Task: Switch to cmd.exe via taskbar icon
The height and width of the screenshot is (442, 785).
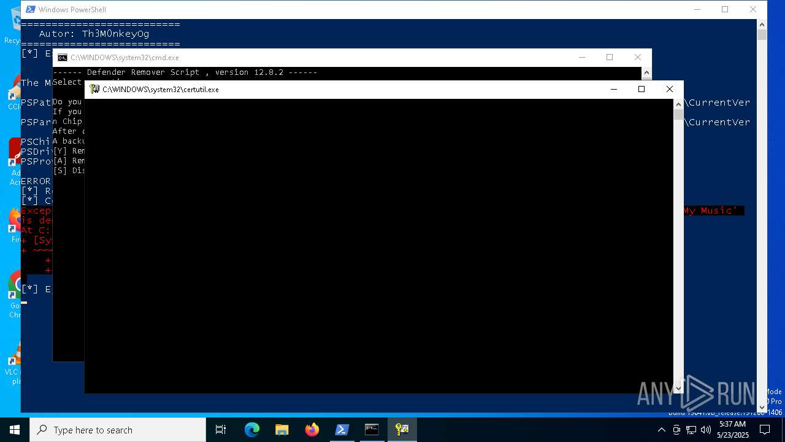Action: [x=372, y=430]
